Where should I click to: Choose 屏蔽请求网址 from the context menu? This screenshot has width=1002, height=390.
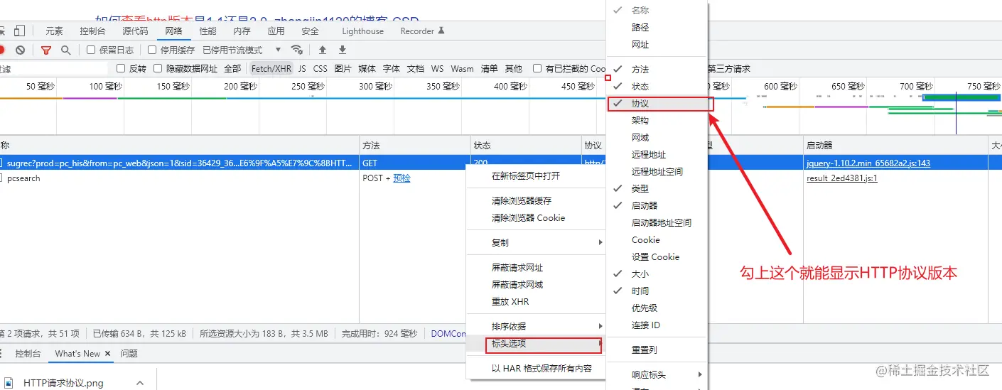click(x=534, y=268)
